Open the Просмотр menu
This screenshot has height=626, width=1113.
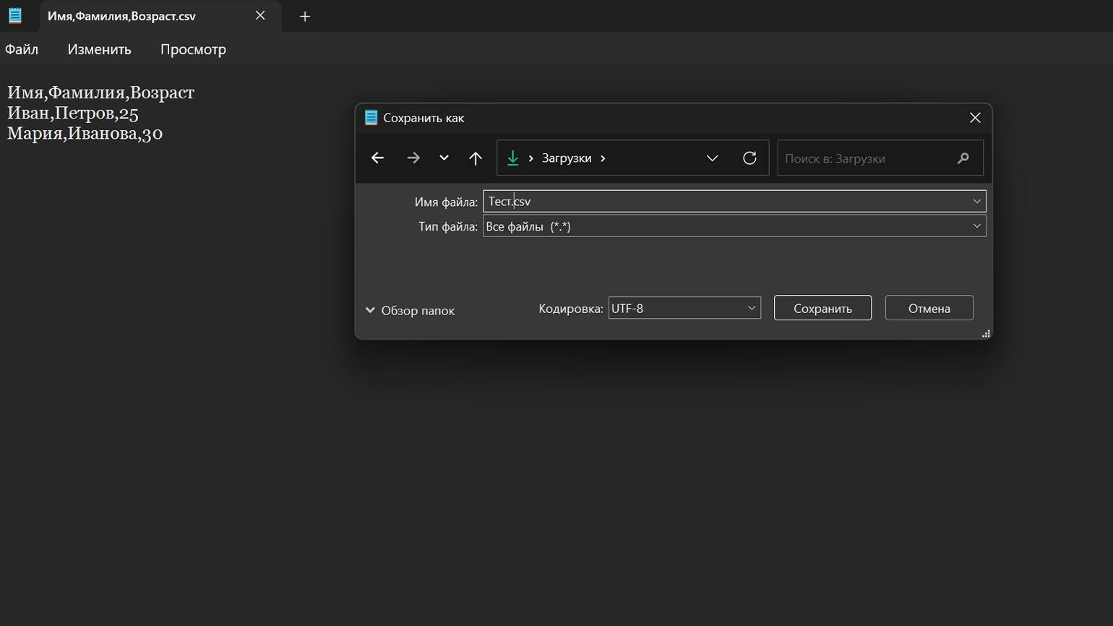coord(193,49)
